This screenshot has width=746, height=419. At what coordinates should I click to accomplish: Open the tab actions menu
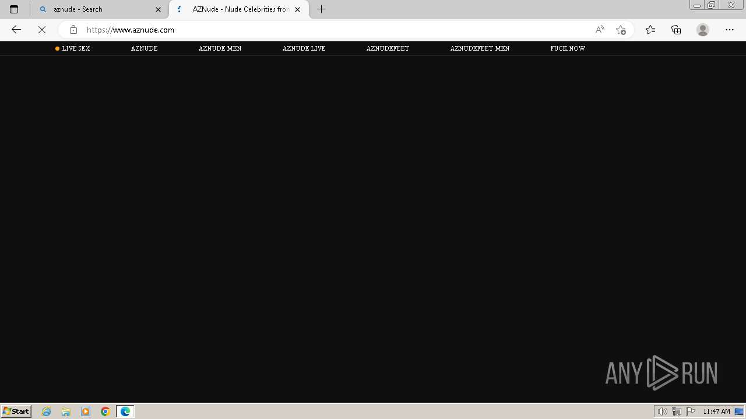pos(14,9)
